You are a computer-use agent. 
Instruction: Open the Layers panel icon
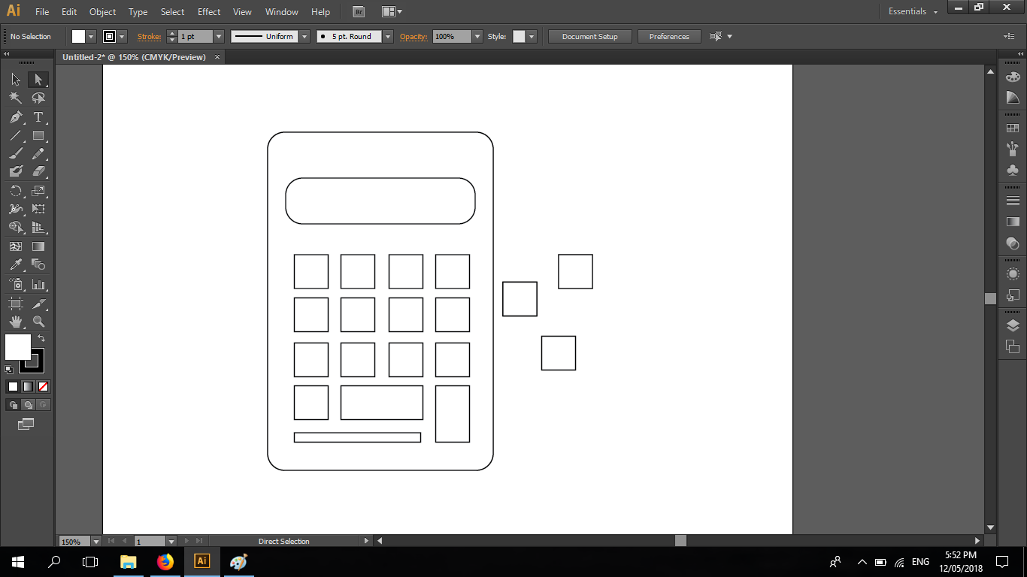tap(1013, 325)
